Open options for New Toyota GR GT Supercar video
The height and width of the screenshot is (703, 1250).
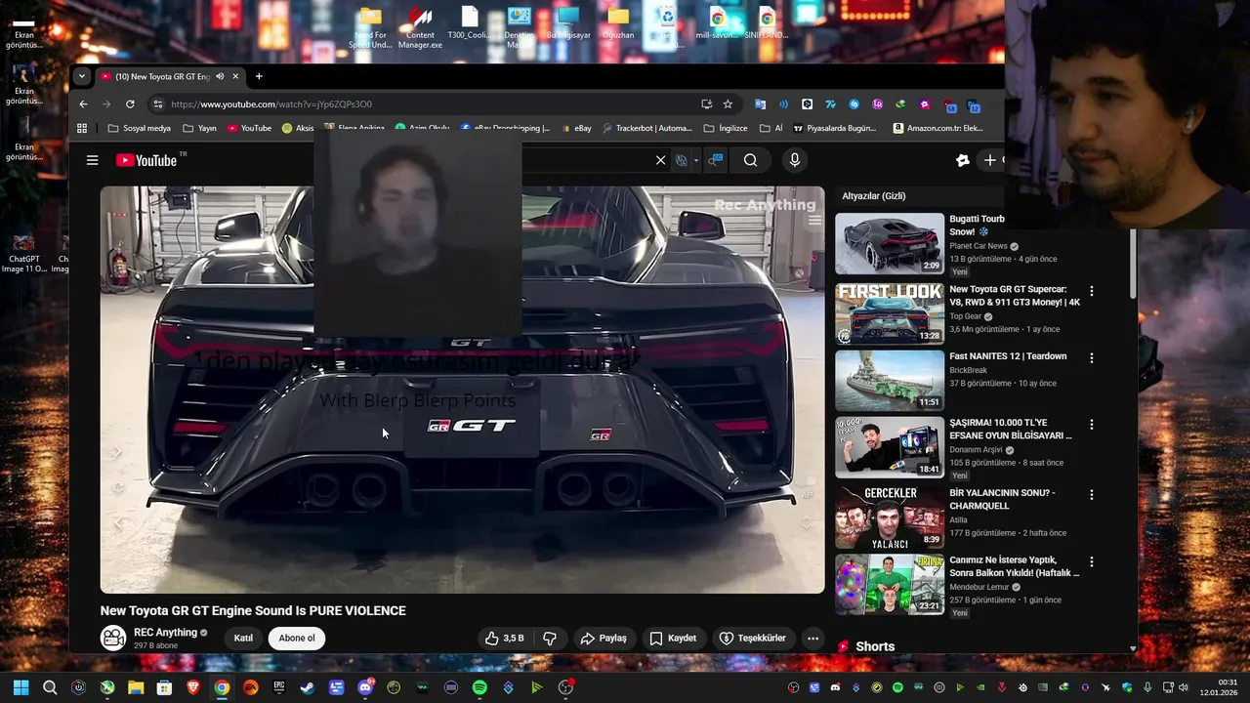(1092, 291)
